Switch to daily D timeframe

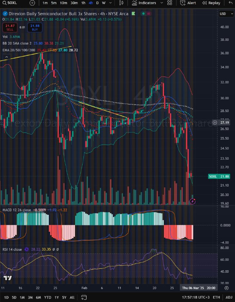(x=97, y=3)
